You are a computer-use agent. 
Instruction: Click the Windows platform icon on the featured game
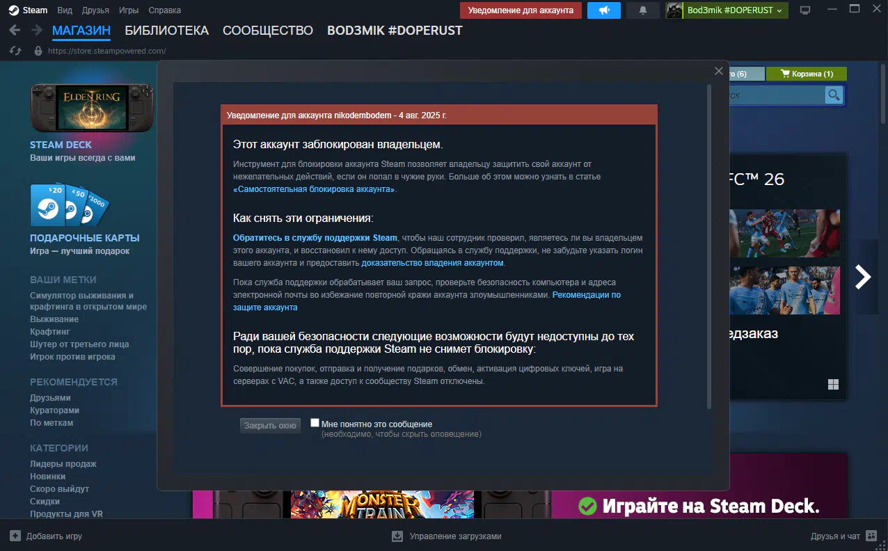click(x=833, y=385)
